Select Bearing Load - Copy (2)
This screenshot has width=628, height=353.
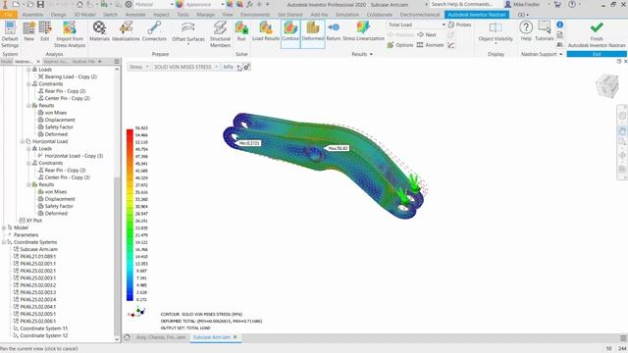[71, 76]
